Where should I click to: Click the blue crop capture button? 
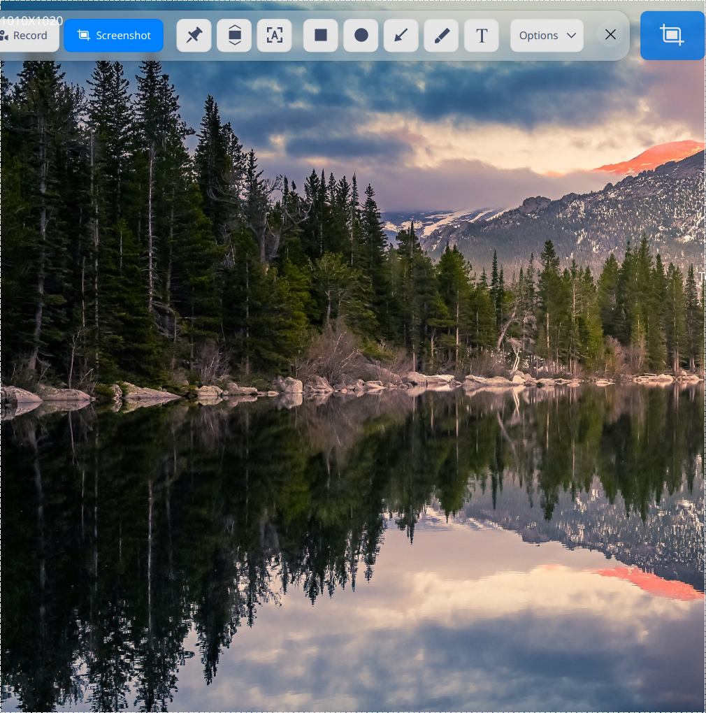672,36
